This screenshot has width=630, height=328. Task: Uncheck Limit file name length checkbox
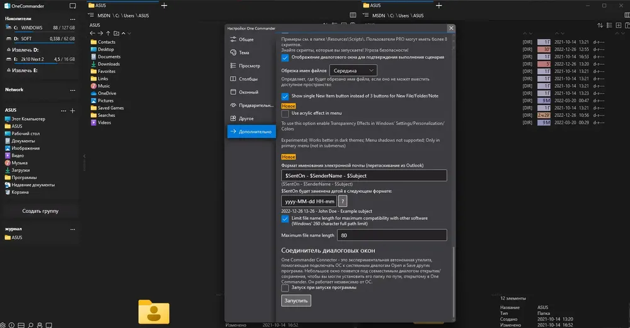tap(285, 219)
